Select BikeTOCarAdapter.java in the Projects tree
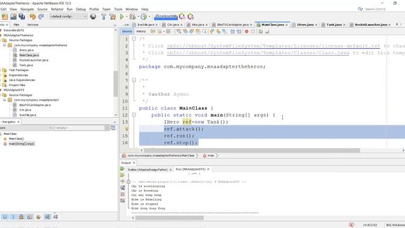This screenshot has height=228, width=405. point(35,105)
